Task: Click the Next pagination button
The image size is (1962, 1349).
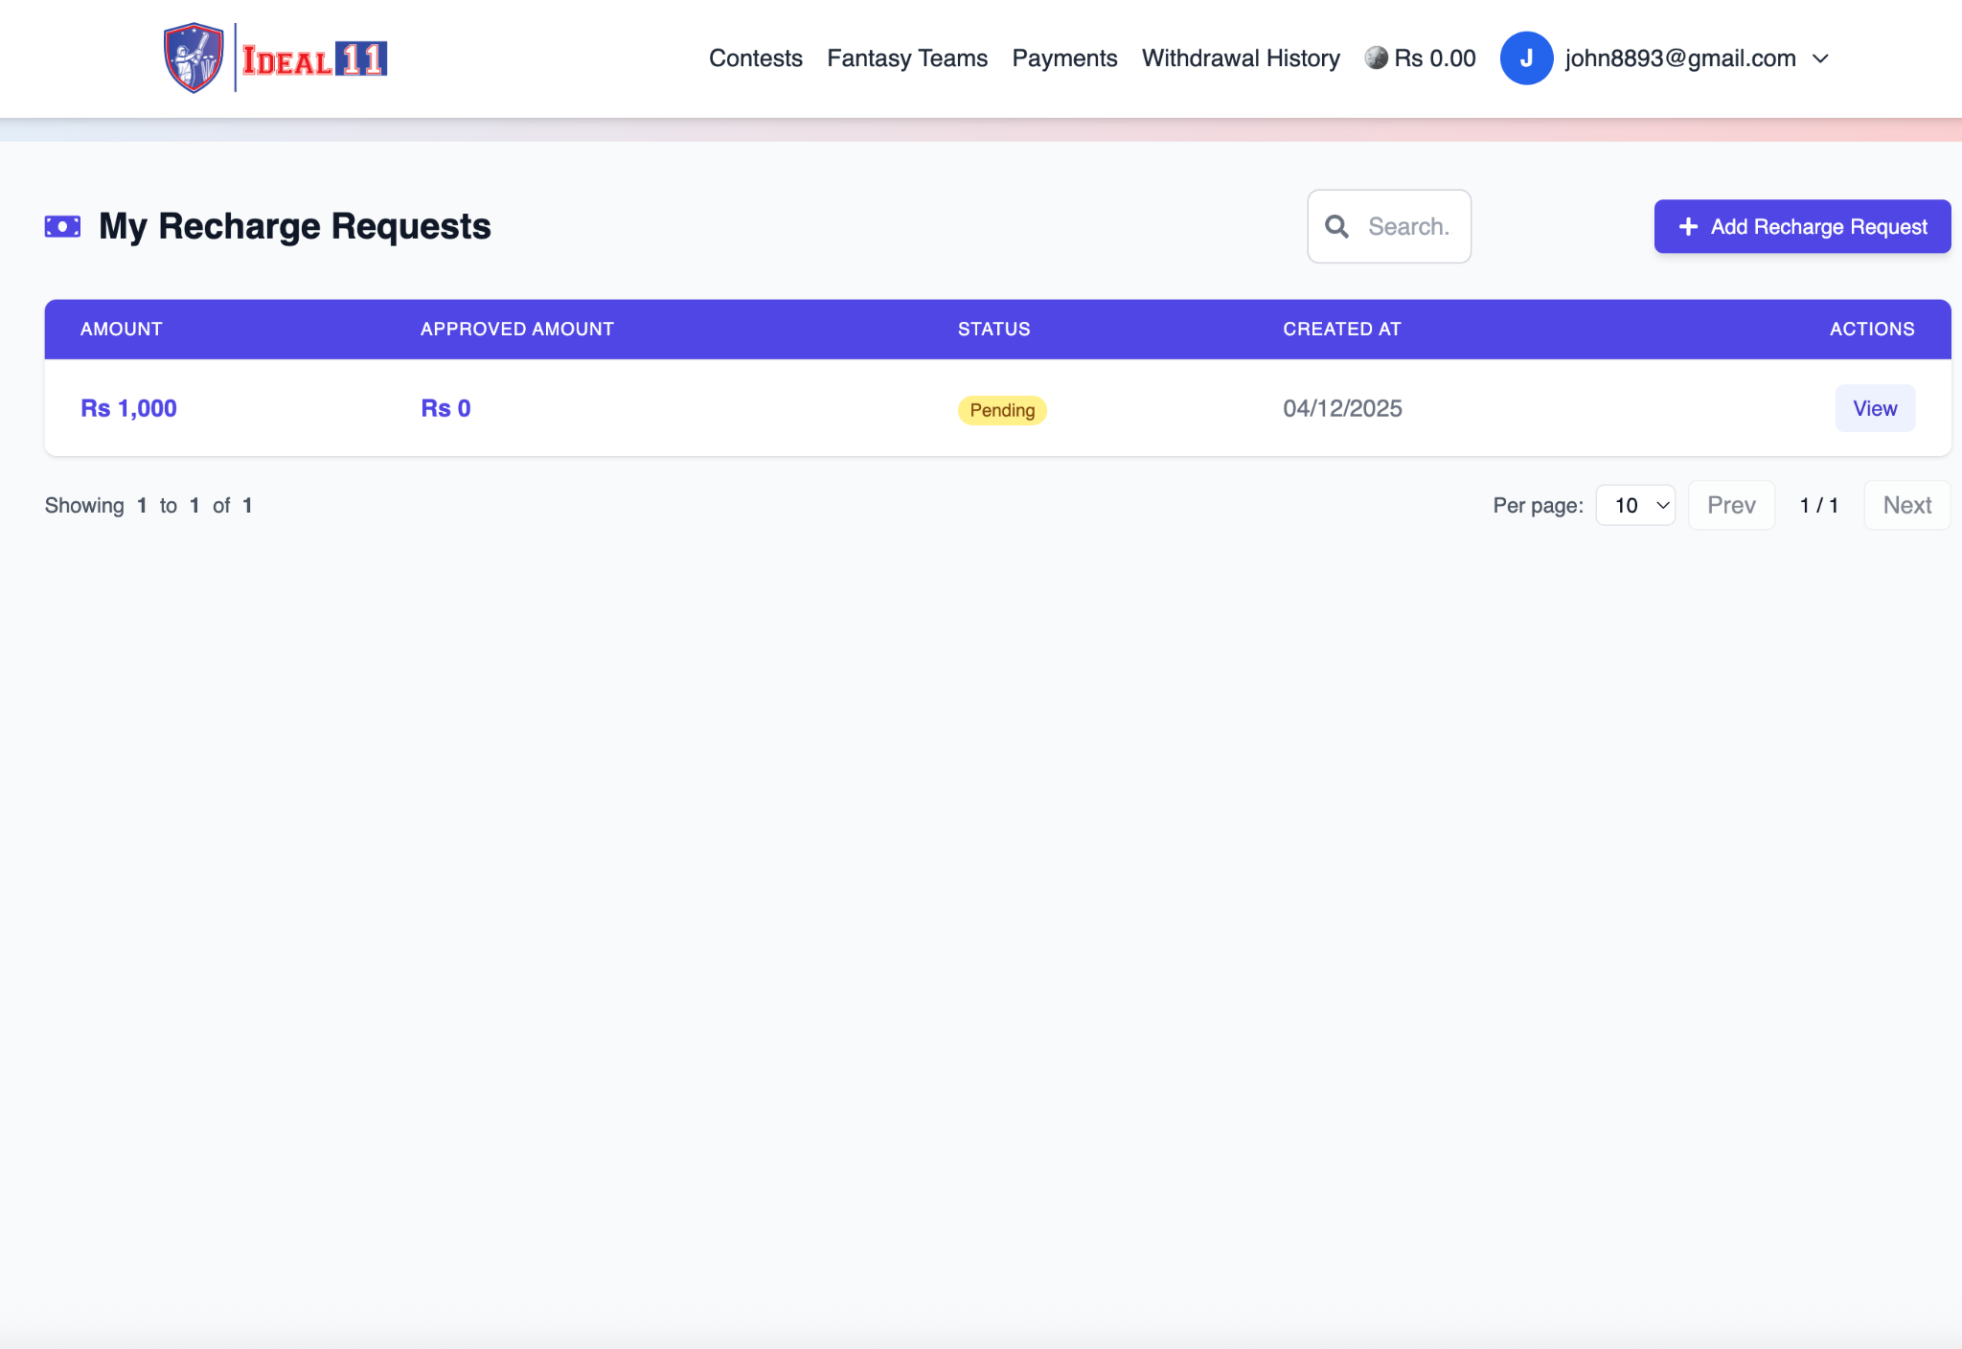Action: coord(1905,506)
